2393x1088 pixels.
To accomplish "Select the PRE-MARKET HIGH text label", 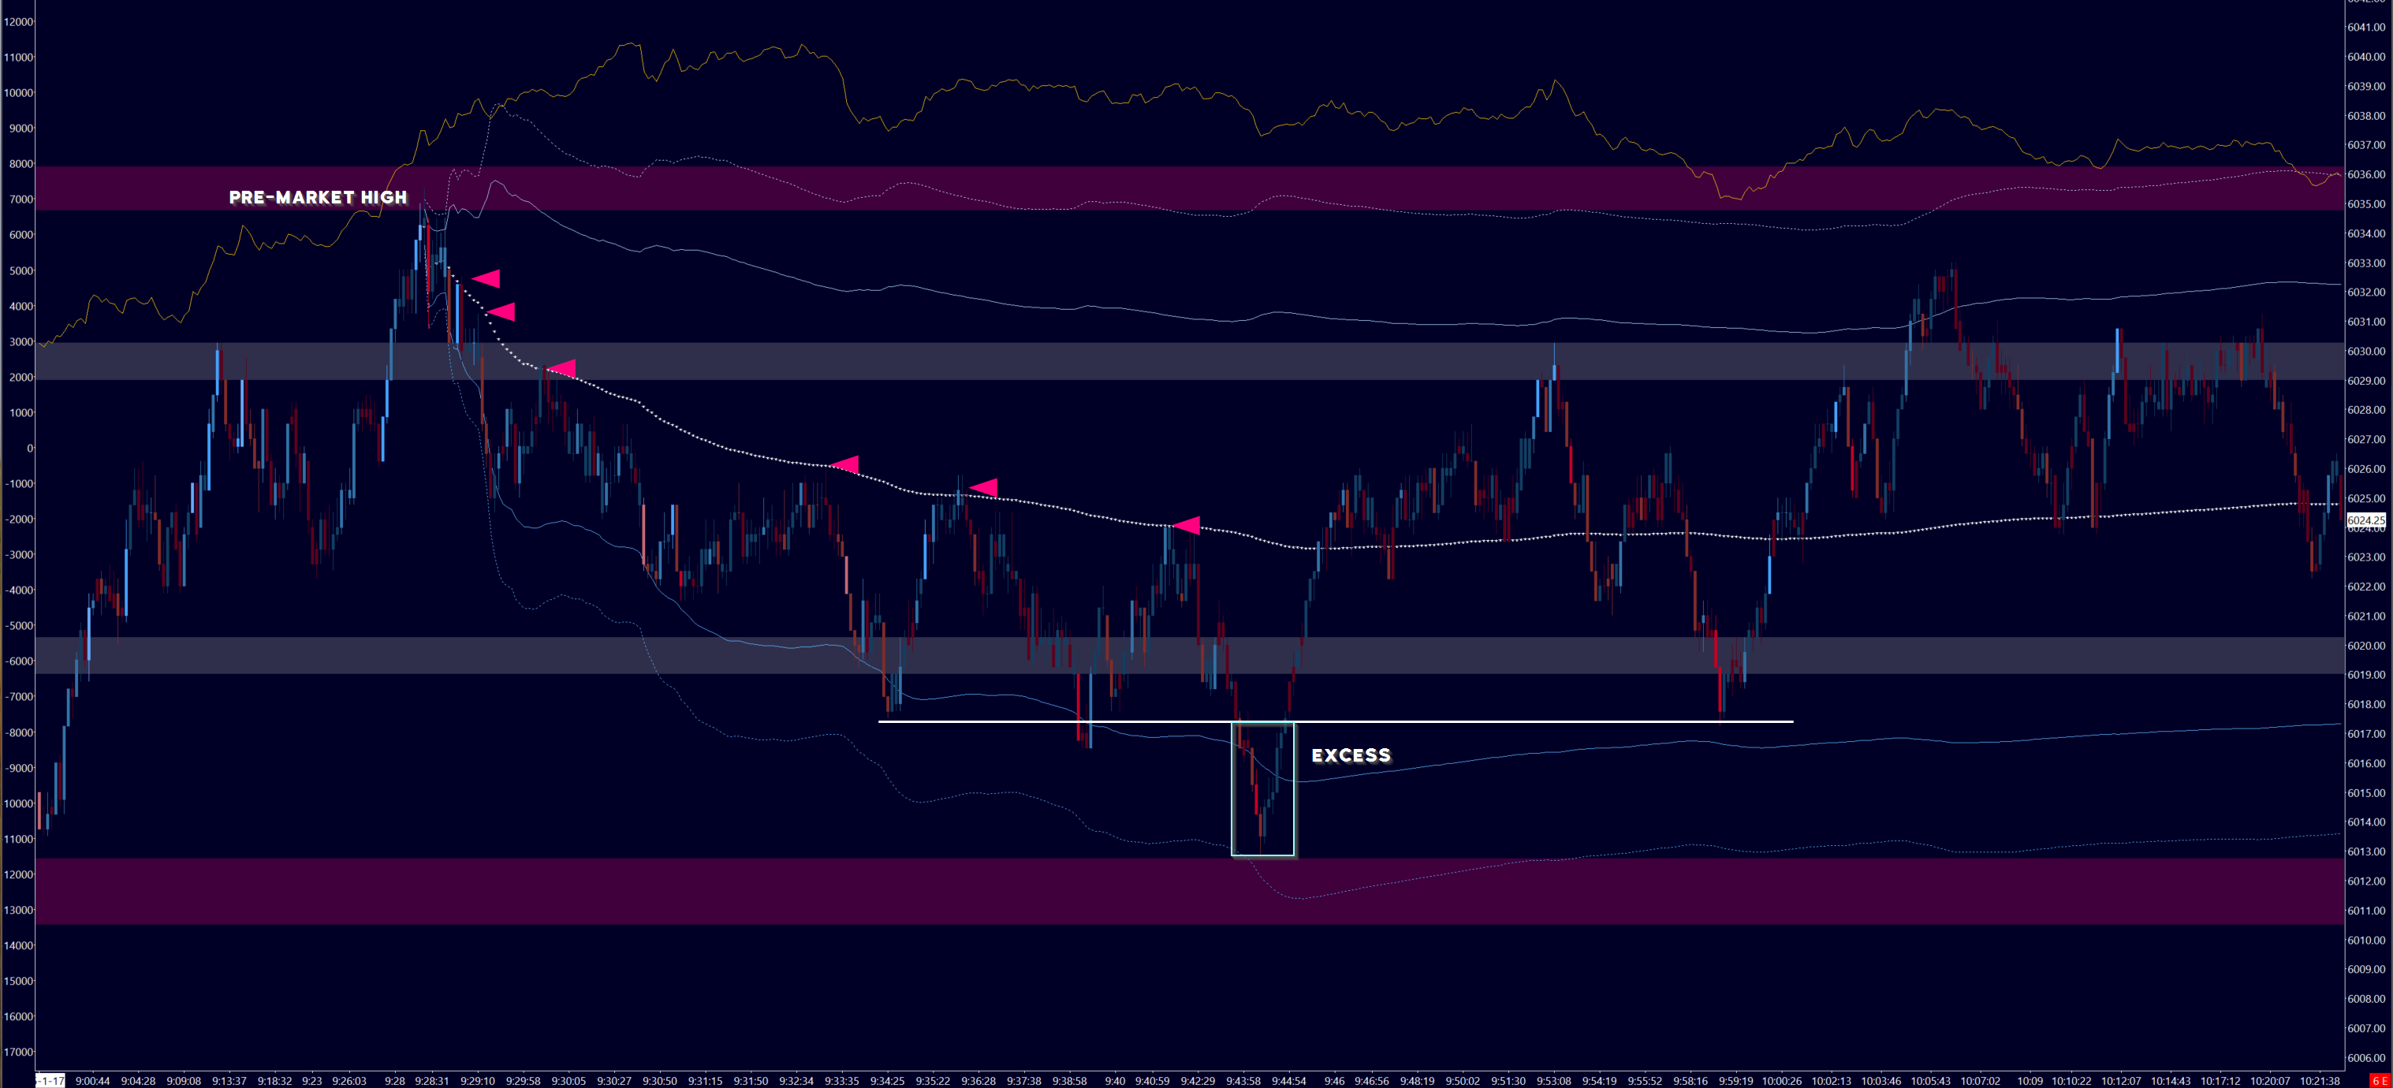I will 318,197.
